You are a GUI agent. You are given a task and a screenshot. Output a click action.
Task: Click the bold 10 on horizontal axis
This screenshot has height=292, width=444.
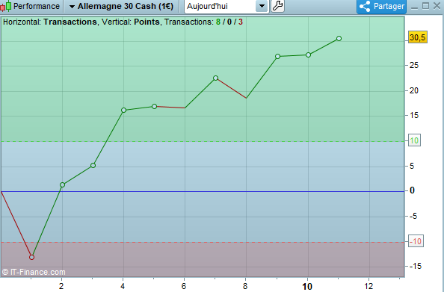[x=307, y=287]
